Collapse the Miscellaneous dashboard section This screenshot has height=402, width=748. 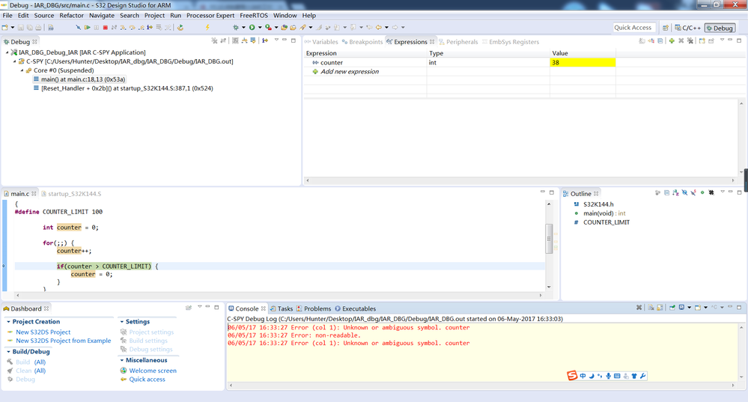[x=121, y=361]
